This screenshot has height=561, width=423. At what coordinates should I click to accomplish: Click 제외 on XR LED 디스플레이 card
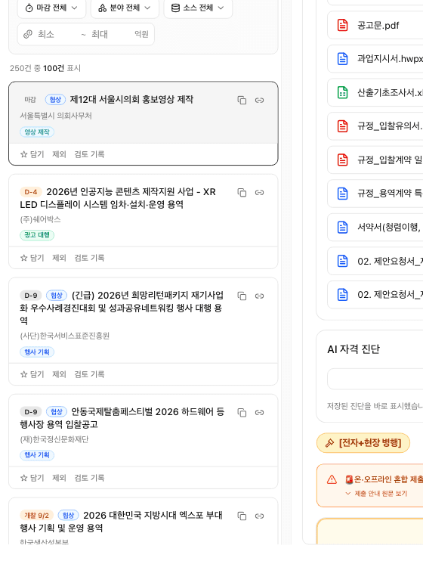click(x=60, y=258)
